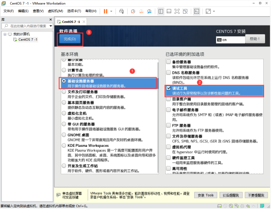Check the 电子邮件服务器 checkbox
Screen dimensions: 271x209
pyautogui.click(x=168, y=110)
